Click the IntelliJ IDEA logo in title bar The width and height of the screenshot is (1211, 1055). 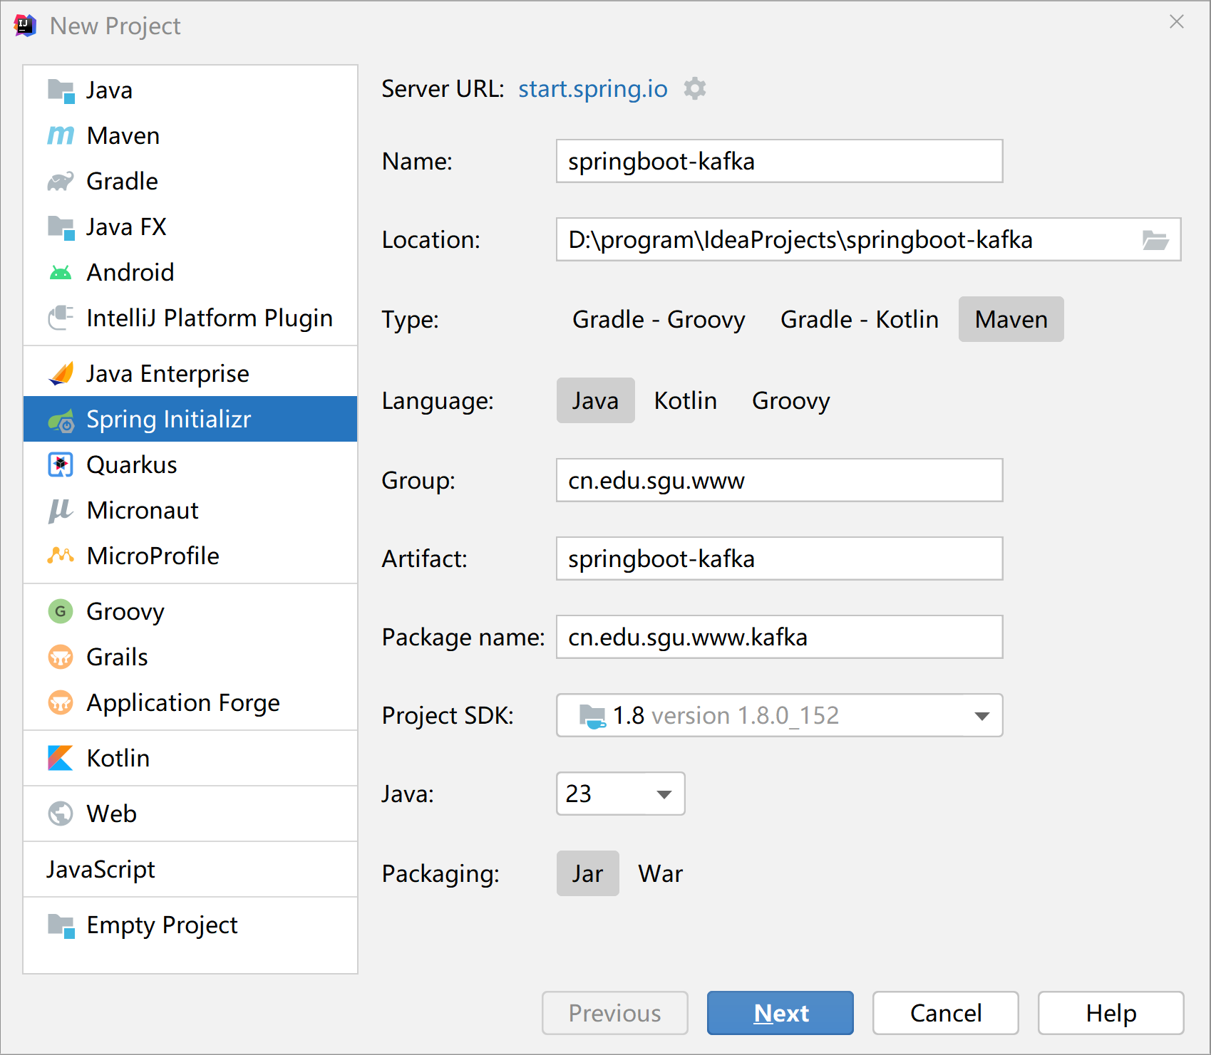point(24,26)
